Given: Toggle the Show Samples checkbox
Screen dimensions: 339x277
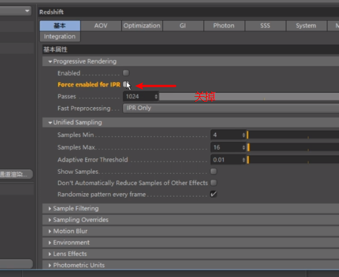Looking at the screenshot, I should click(x=213, y=171).
